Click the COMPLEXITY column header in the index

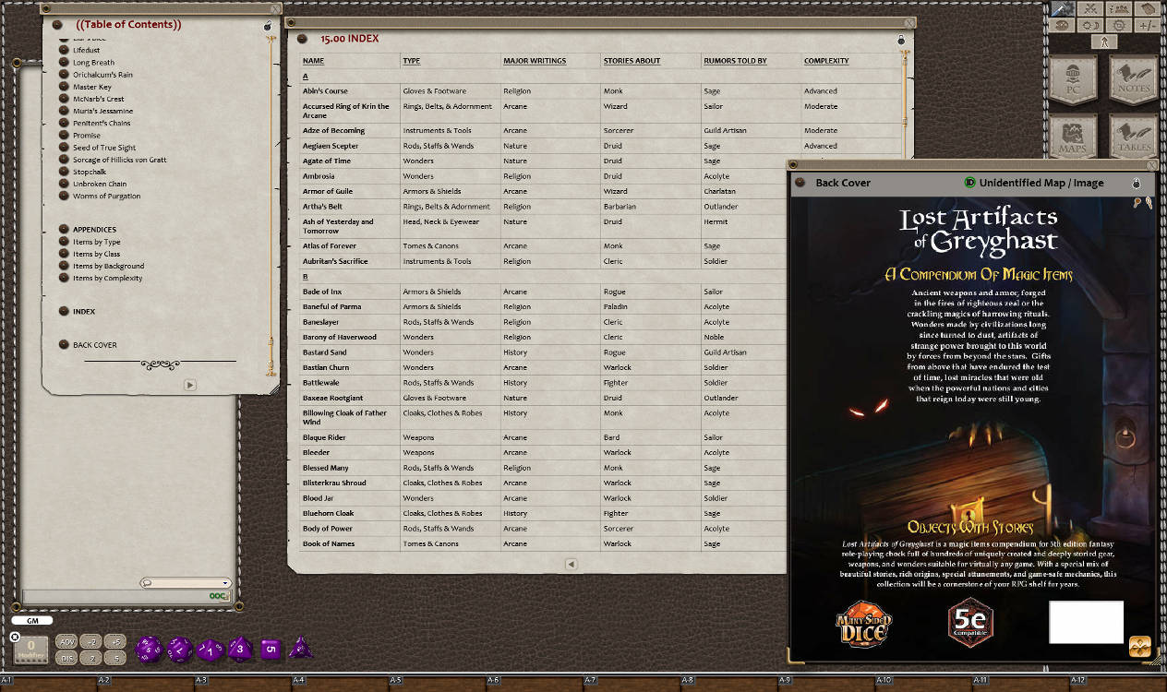pos(825,61)
